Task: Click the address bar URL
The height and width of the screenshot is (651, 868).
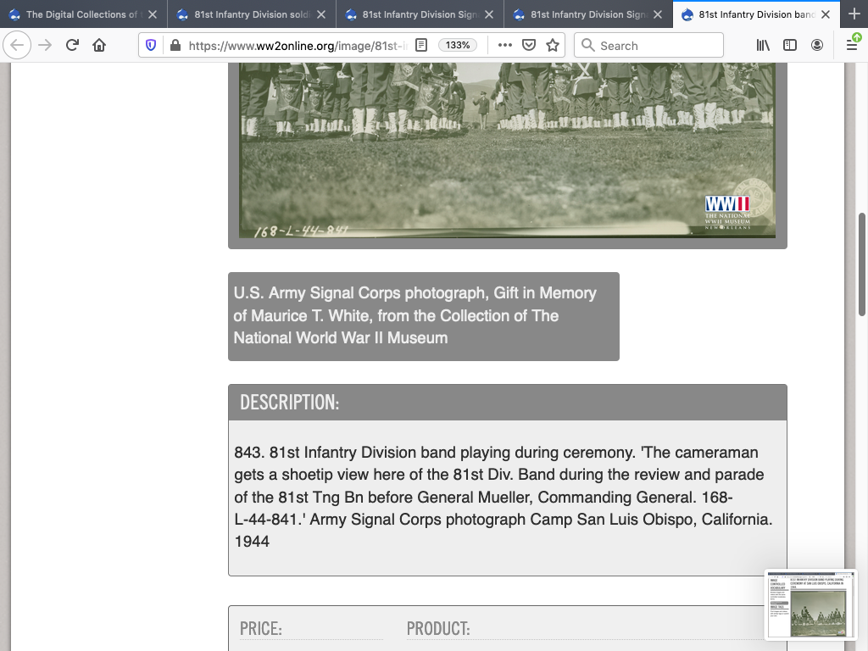Action: pyautogui.click(x=297, y=45)
